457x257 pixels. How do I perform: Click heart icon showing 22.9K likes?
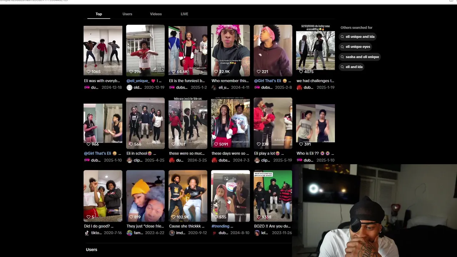(216, 71)
